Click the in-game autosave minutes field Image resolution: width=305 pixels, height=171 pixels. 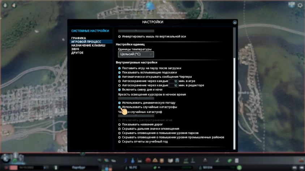[x=173, y=81]
